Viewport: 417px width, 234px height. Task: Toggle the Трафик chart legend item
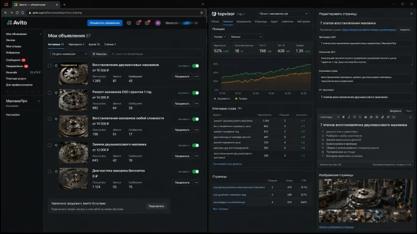pos(241,99)
